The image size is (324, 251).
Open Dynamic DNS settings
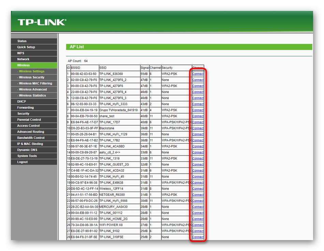point(34,150)
